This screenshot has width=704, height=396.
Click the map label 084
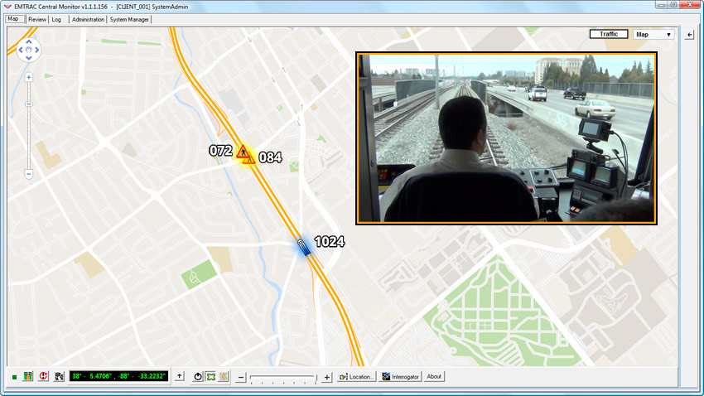coord(270,157)
